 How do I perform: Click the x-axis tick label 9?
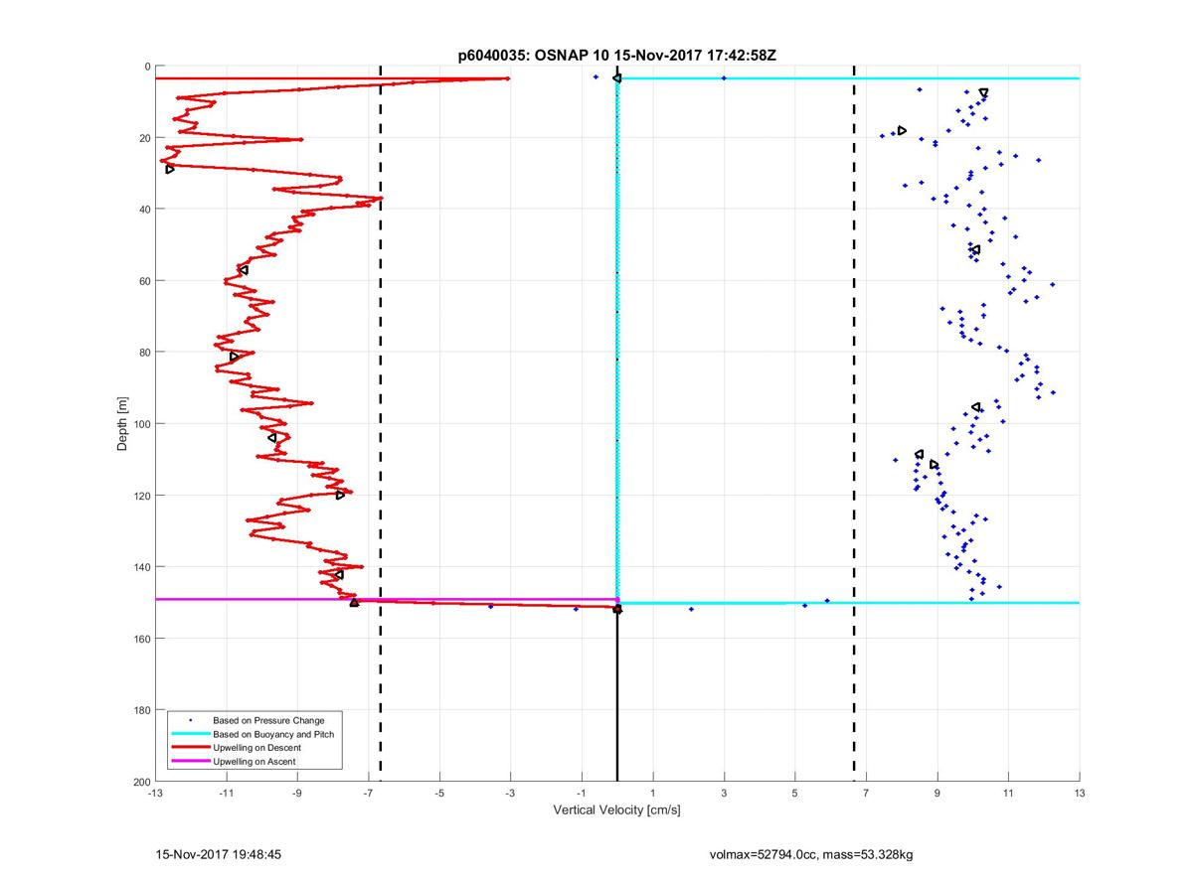(937, 794)
